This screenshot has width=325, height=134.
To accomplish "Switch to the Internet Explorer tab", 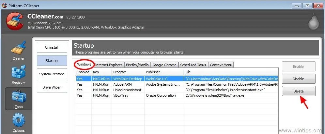I will [109, 65].
